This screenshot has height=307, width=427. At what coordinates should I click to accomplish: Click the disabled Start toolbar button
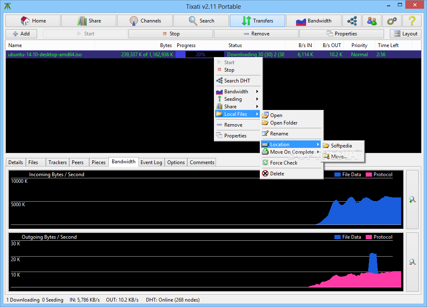[85, 34]
